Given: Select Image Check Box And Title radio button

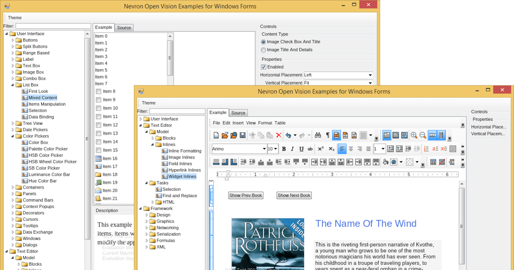Looking at the screenshot, I should coord(263,42).
